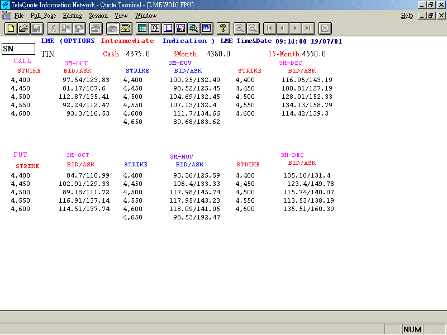Viewport: 447px width, 335px height.
Task: Click the New document toolbar icon
Action: pos(11,28)
